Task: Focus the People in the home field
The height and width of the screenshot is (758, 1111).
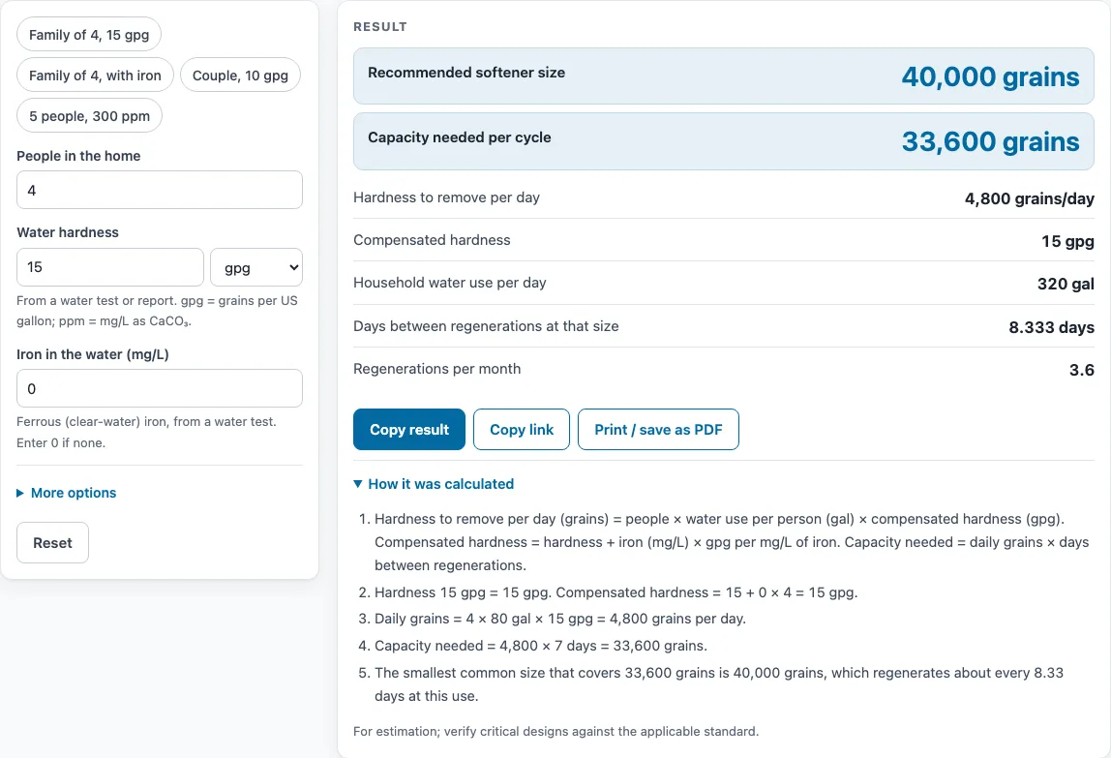Action: (x=160, y=190)
